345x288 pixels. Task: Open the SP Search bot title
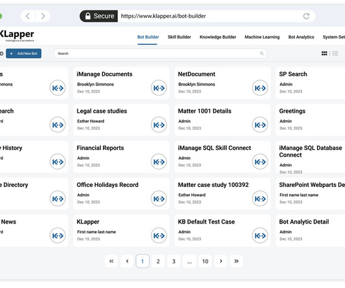pos(293,74)
